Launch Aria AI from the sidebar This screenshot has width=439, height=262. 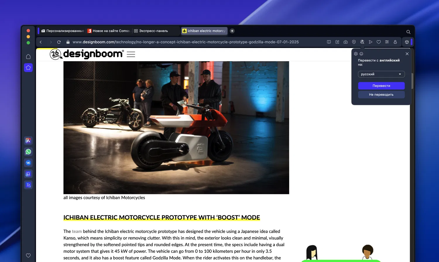(x=28, y=141)
